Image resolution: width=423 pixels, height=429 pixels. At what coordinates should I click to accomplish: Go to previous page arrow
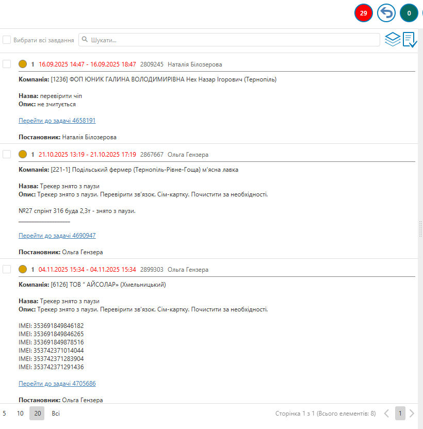[386, 414]
